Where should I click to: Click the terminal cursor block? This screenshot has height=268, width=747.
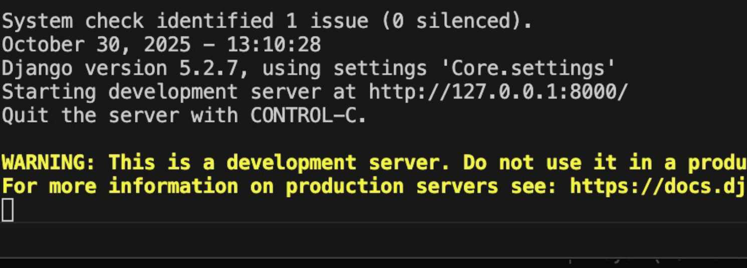(x=8, y=209)
